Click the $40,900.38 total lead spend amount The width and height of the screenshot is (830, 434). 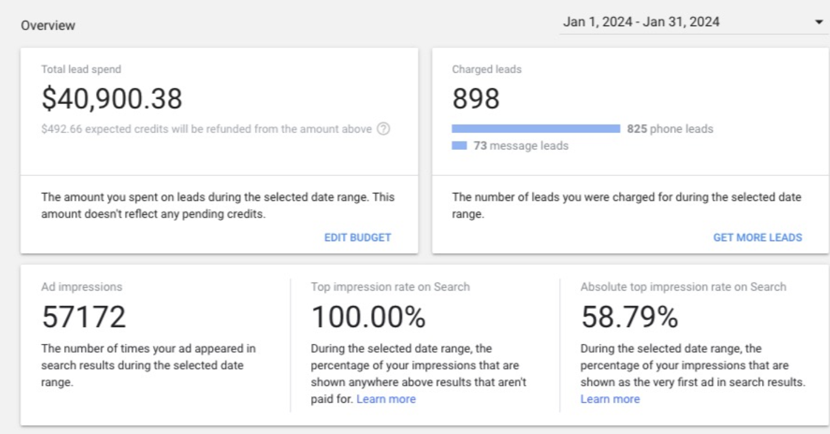coord(112,99)
